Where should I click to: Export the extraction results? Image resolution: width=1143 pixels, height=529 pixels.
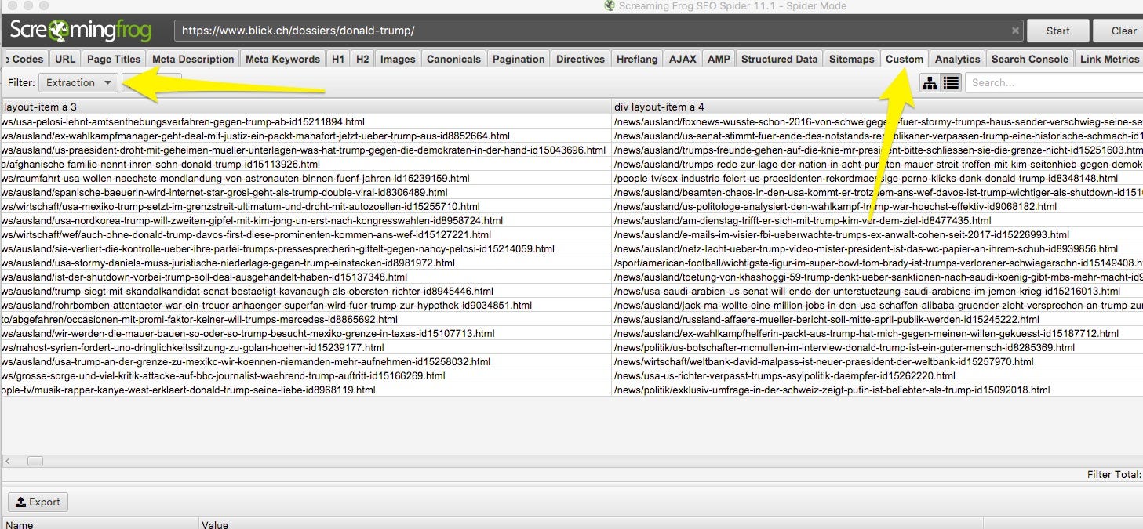tap(38, 502)
